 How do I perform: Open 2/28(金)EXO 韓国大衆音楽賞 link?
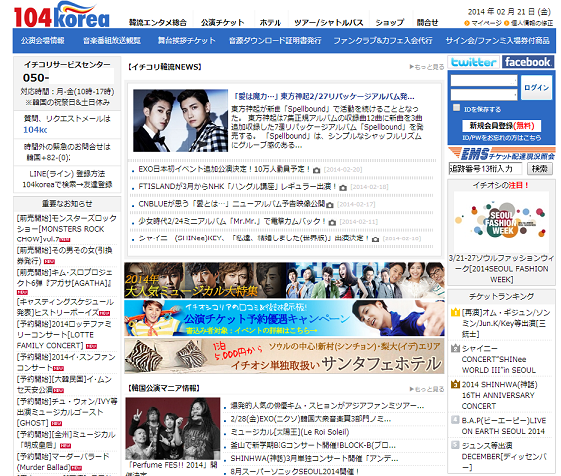tap(310, 419)
